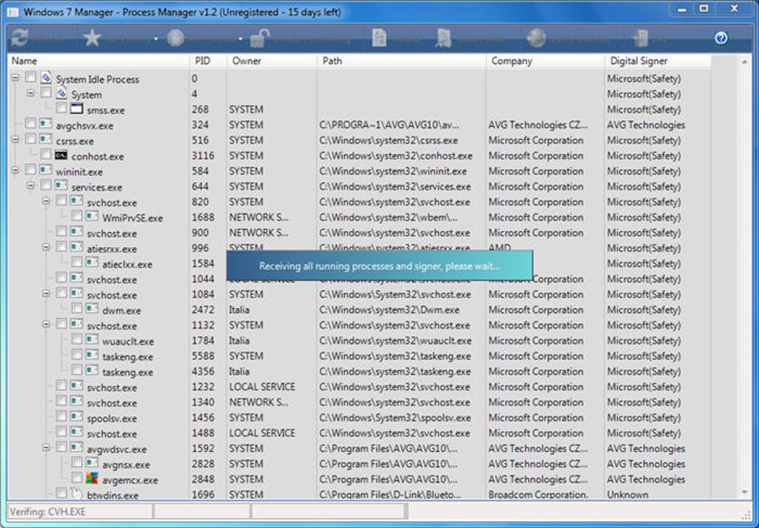
Task: Check the wuauclt.exe checkbox
Action: tap(77, 339)
